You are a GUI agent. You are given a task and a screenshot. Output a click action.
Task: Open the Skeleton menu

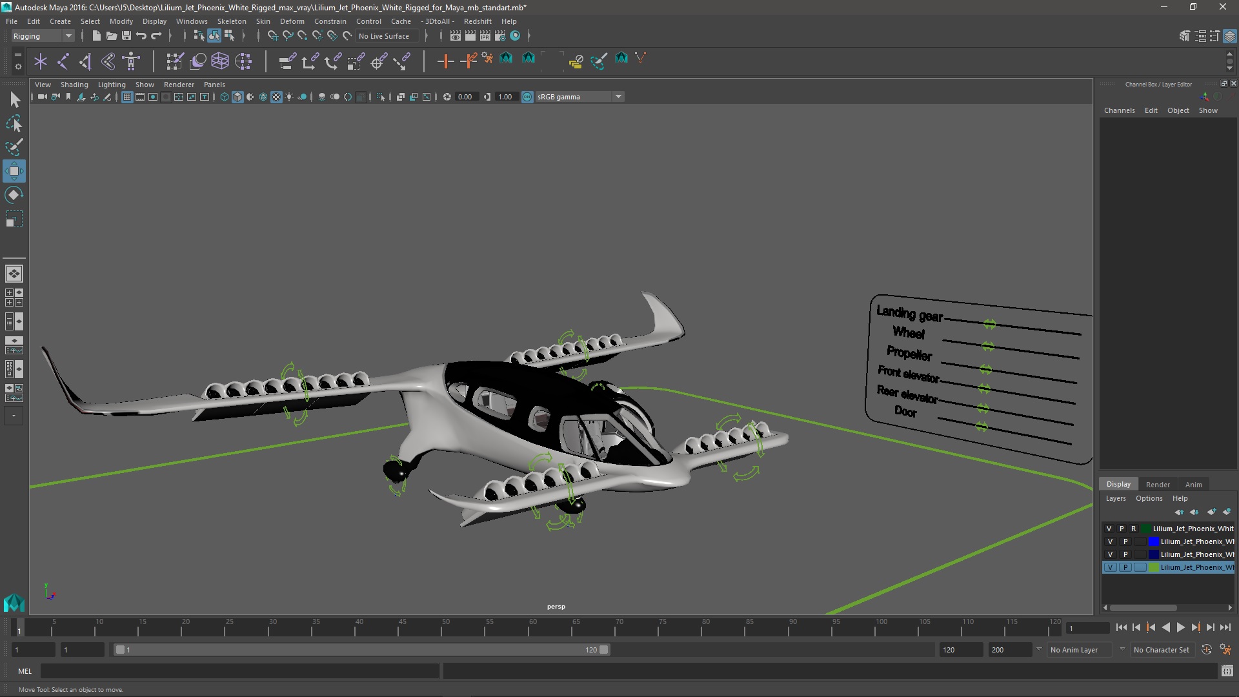[x=232, y=21]
